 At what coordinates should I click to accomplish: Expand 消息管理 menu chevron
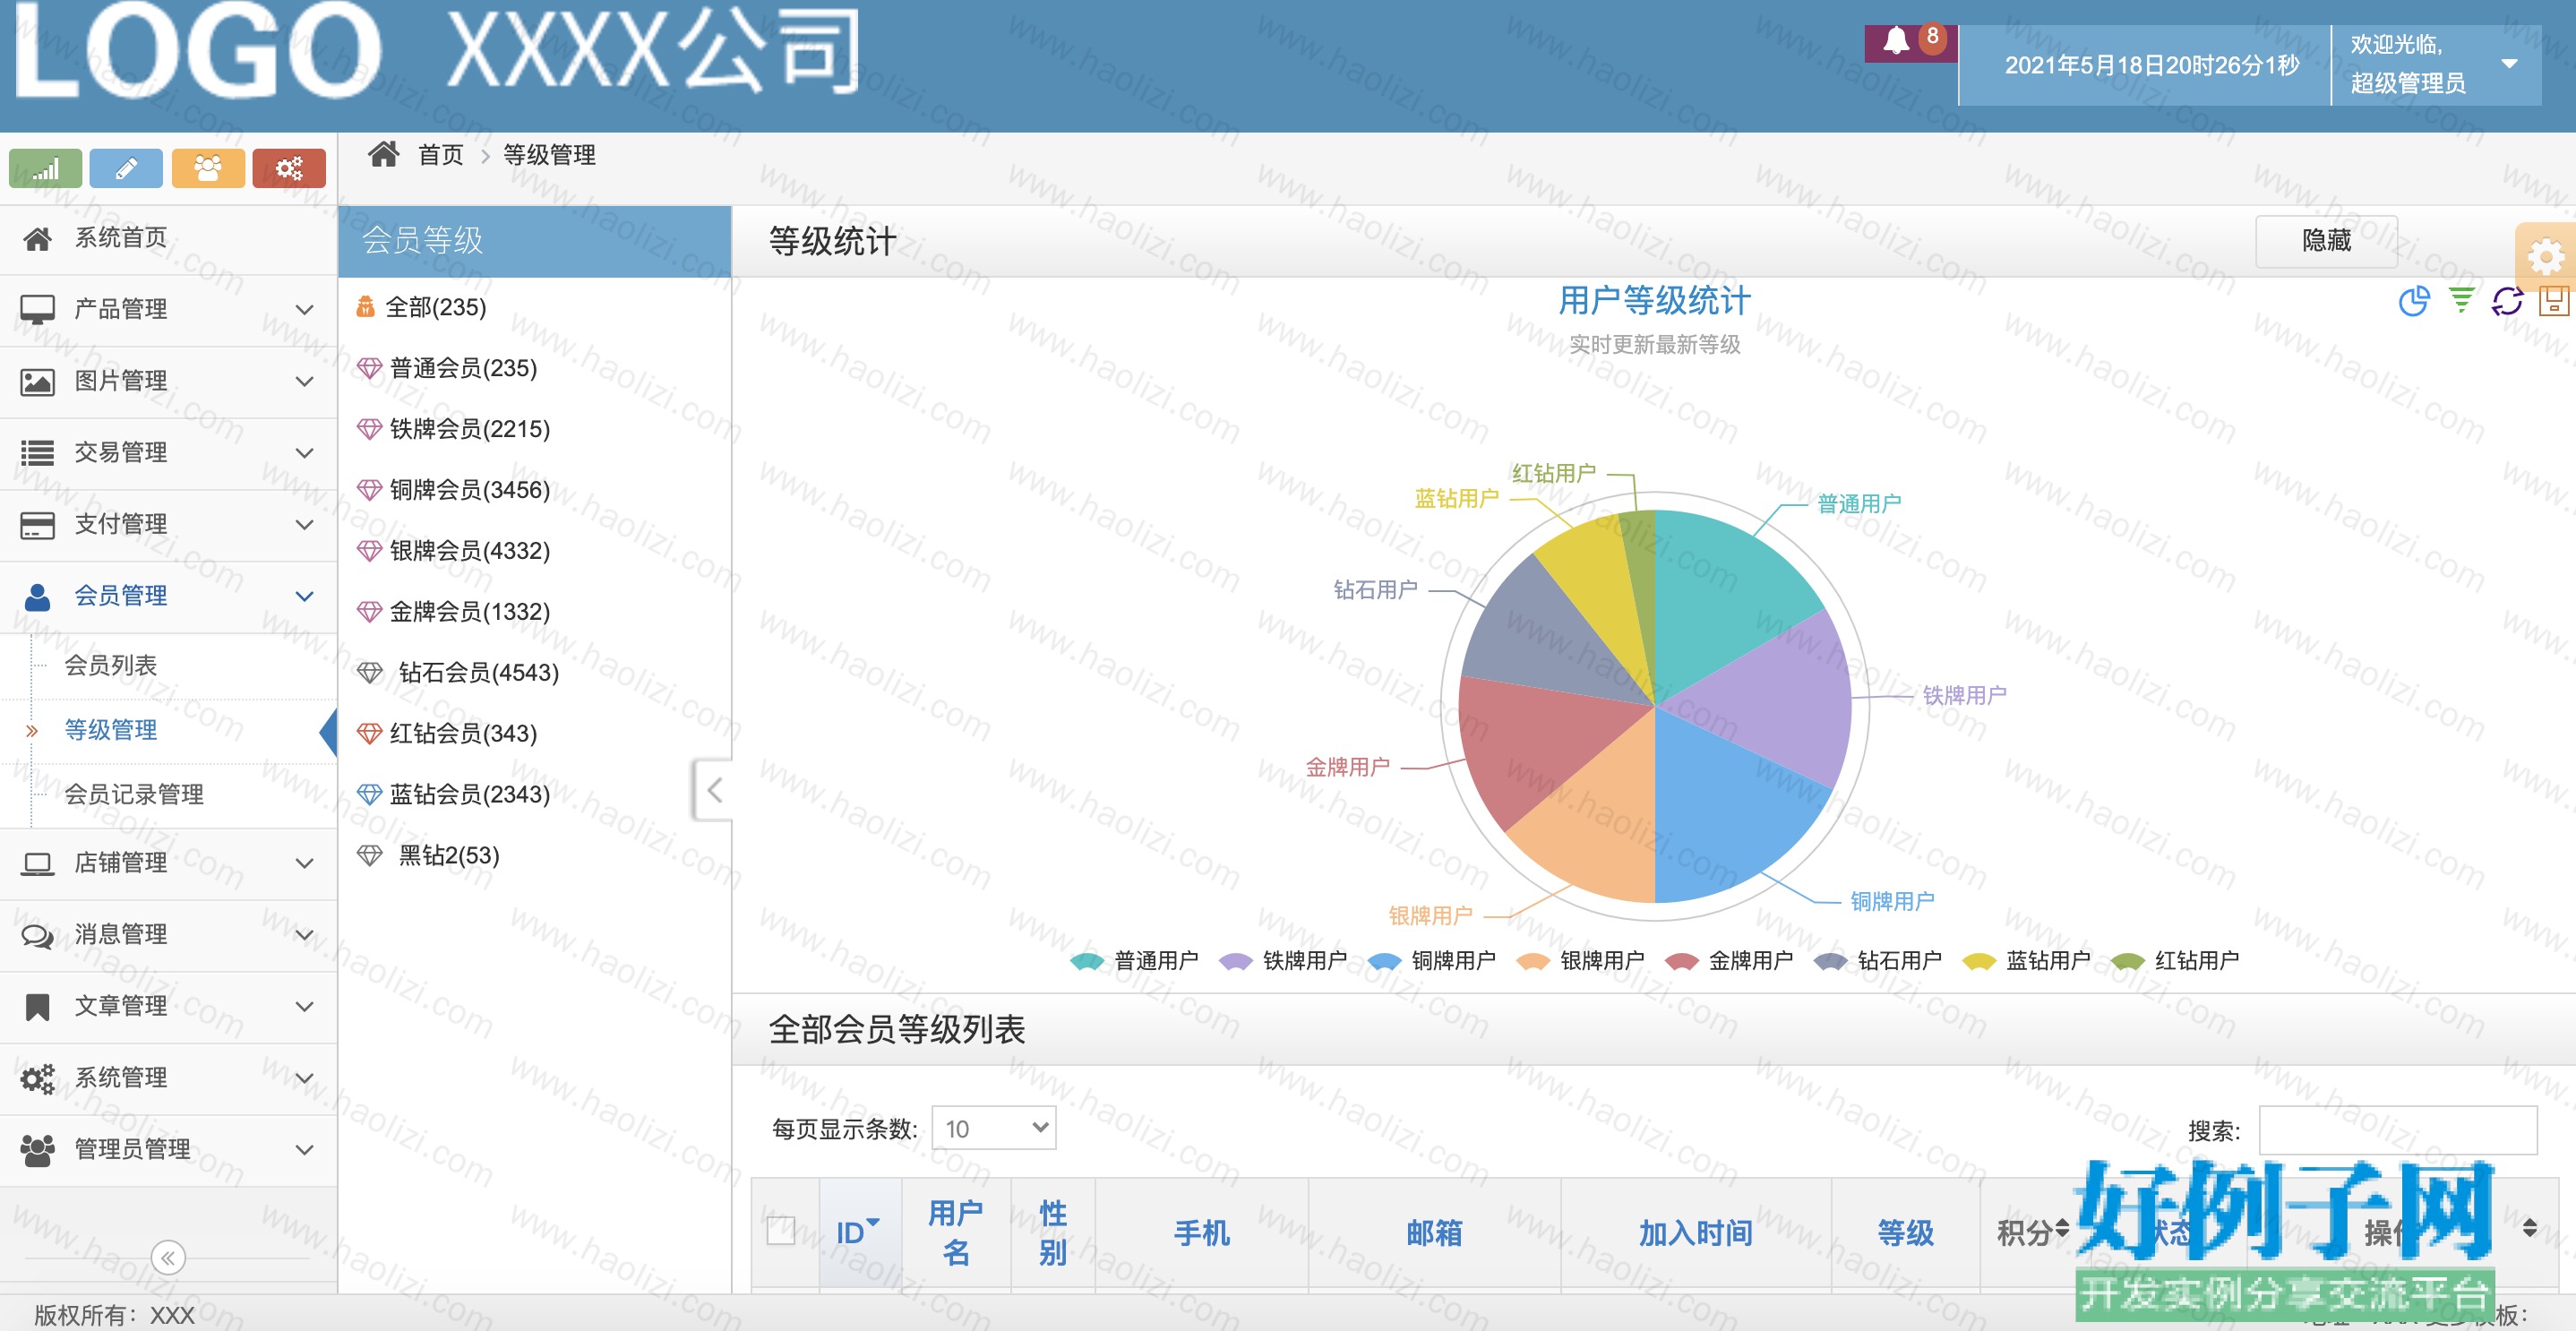click(305, 935)
